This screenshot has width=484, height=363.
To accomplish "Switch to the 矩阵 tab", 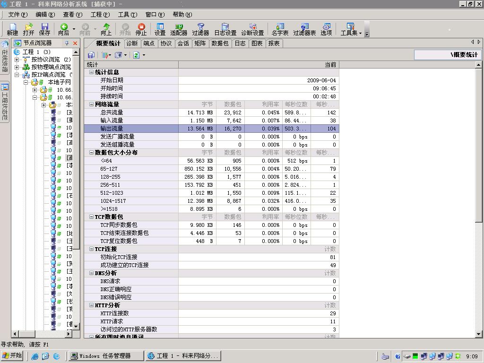I will 200,43.
